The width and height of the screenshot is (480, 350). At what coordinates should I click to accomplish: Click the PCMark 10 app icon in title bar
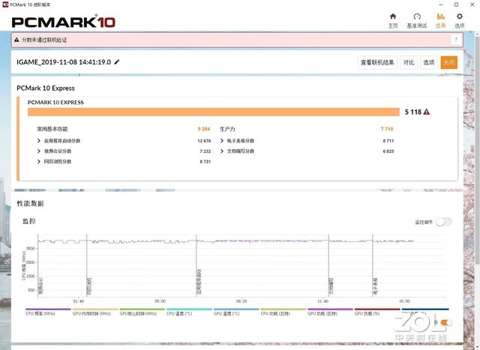point(5,4)
